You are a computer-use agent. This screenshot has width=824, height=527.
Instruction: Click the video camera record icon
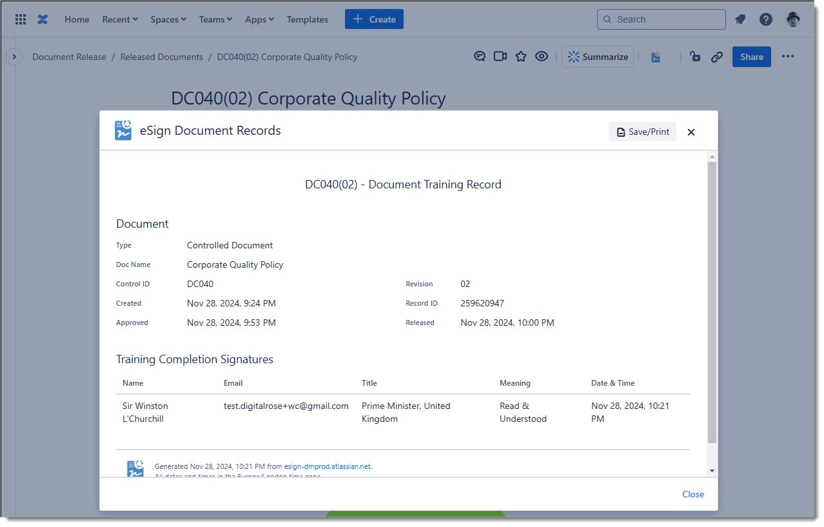click(x=500, y=57)
